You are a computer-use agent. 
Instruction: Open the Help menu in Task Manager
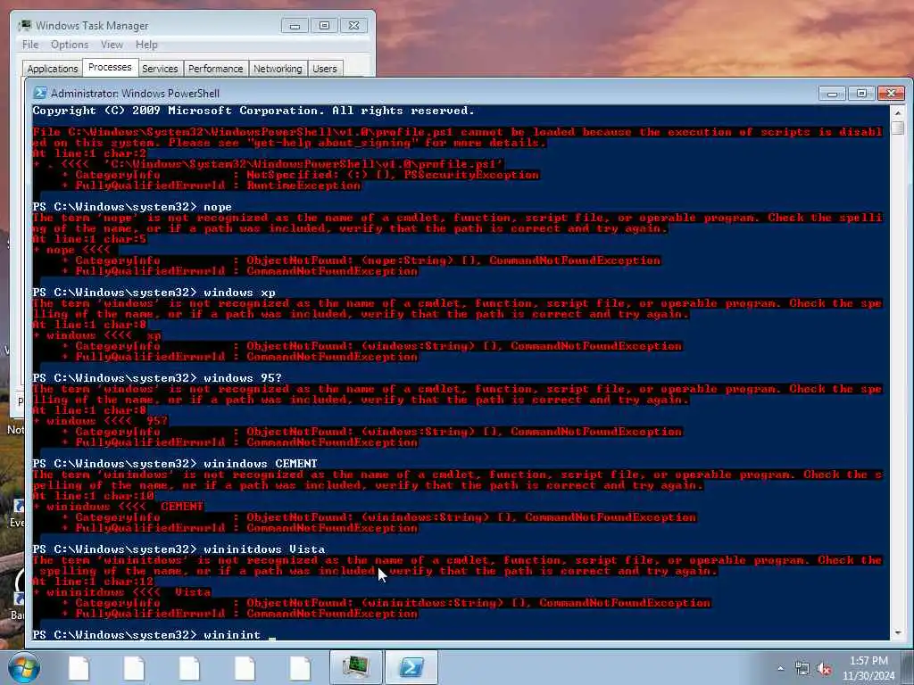coord(146,45)
